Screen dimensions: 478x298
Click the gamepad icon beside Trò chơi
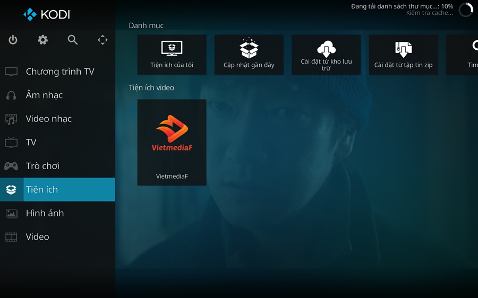tap(11, 166)
